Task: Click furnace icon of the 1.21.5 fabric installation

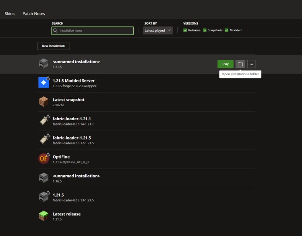Action: click(43, 197)
